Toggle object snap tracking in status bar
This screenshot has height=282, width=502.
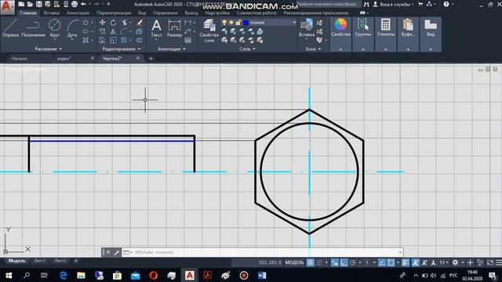pos(382,262)
